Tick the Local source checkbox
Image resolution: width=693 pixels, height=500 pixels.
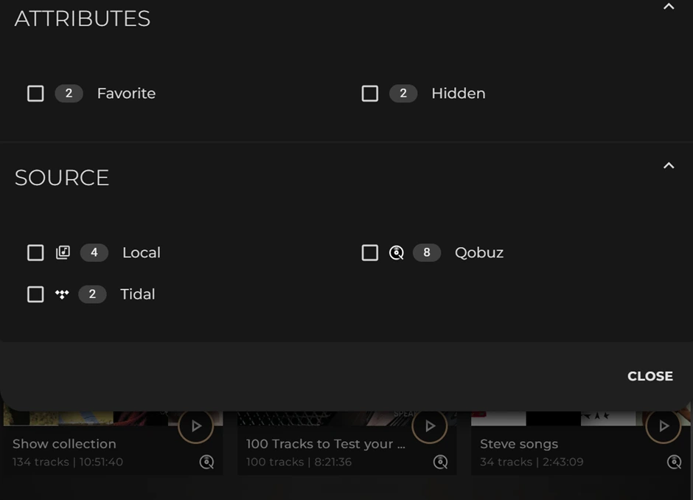point(35,253)
